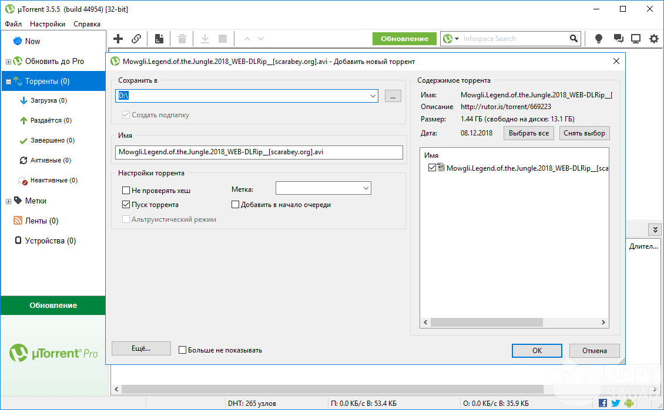Click the Android robot icon in status bar
Viewport: 664px width, 410px height.
[629, 403]
